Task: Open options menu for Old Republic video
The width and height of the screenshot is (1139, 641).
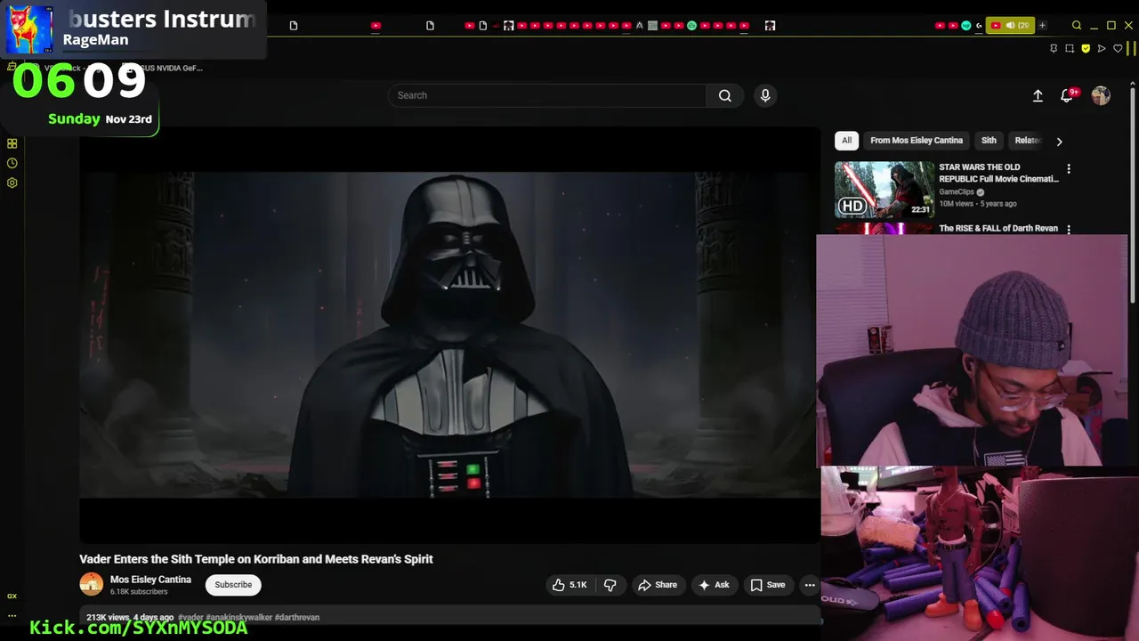Action: [x=1069, y=168]
